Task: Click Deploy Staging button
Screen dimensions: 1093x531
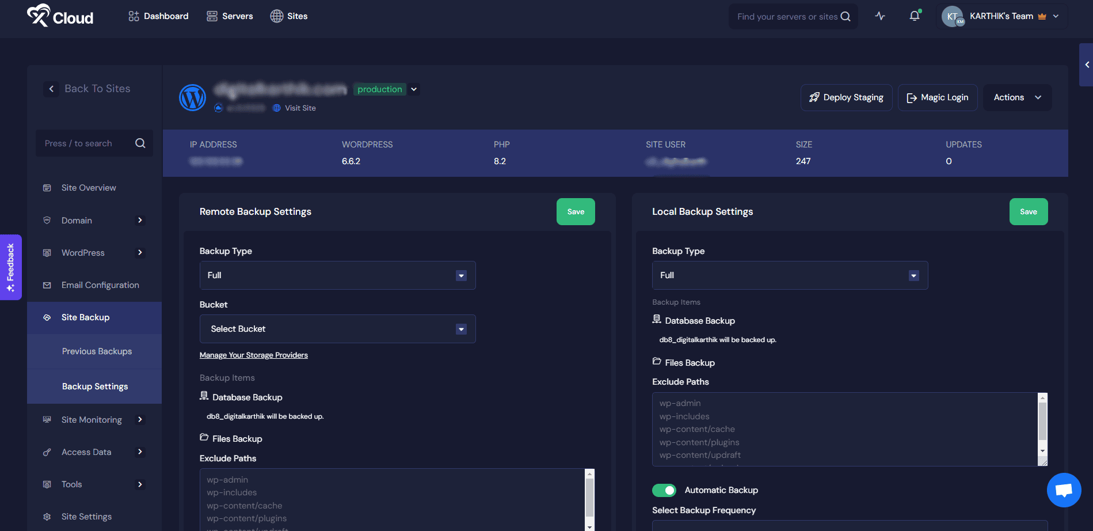Action: pyautogui.click(x=846, y=97)
